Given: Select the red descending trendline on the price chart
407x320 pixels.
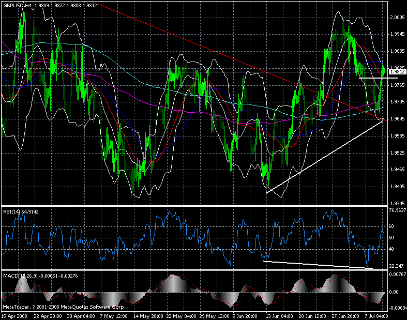Looking at the screenshot, I should point(239,62).
